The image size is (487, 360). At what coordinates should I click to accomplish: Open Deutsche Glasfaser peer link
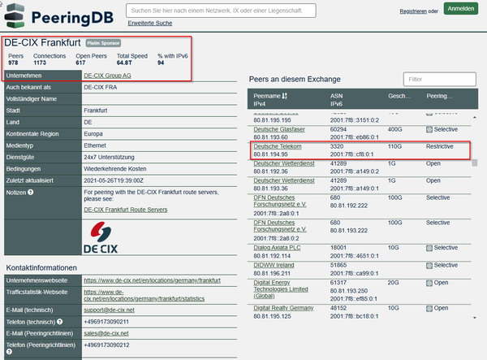tap(279, 129)
